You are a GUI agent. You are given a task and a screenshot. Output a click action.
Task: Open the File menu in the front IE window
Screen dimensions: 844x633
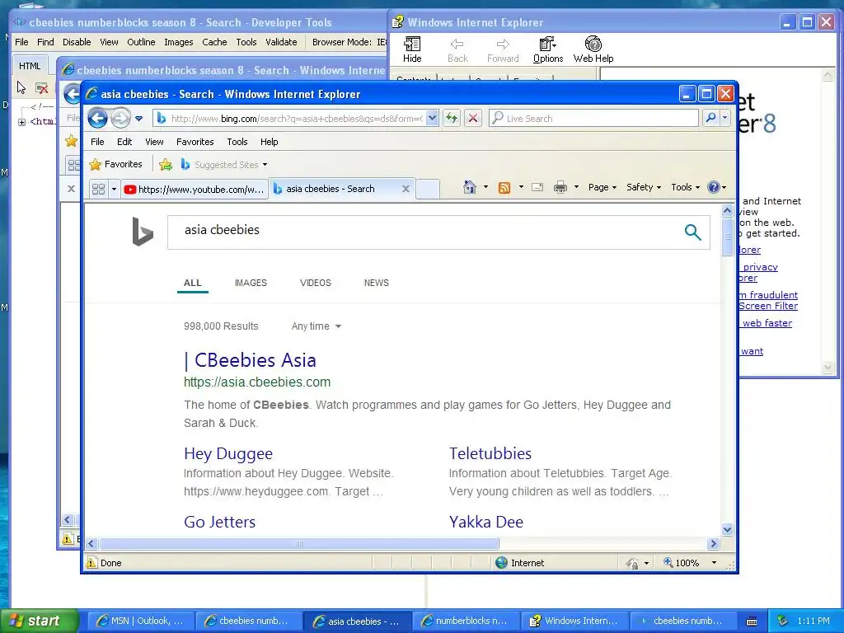97,142
